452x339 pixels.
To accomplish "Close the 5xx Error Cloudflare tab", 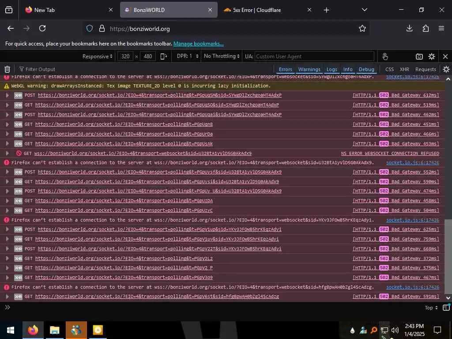I will 309,10.
